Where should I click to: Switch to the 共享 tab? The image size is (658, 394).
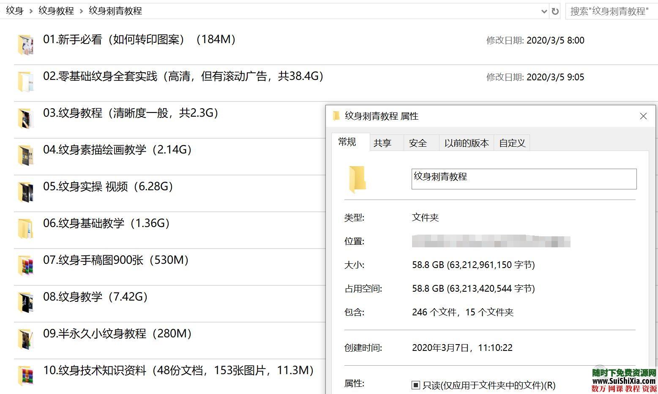(x=382, y=142)
